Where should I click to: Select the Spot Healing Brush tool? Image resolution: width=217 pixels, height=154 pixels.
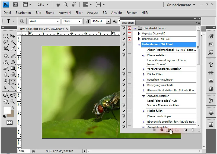(x=6, y=56)
